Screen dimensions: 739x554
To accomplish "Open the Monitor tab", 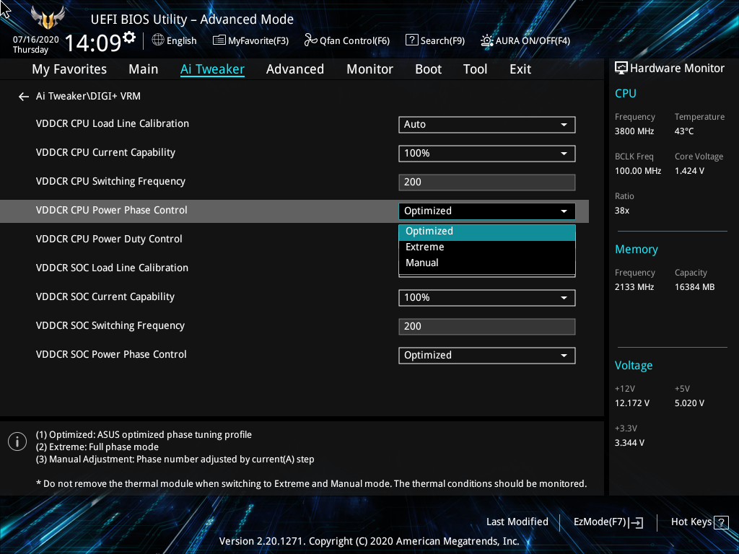I will coord(370,69).
